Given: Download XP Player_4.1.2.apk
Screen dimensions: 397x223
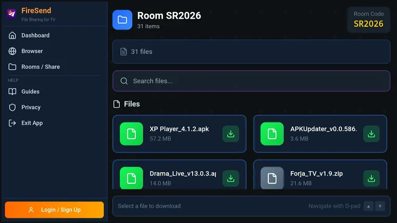Looking at the screenshot, I should (231, 134).
